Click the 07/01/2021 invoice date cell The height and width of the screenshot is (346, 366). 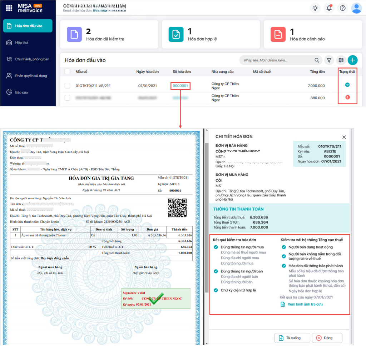coord(147,86)
